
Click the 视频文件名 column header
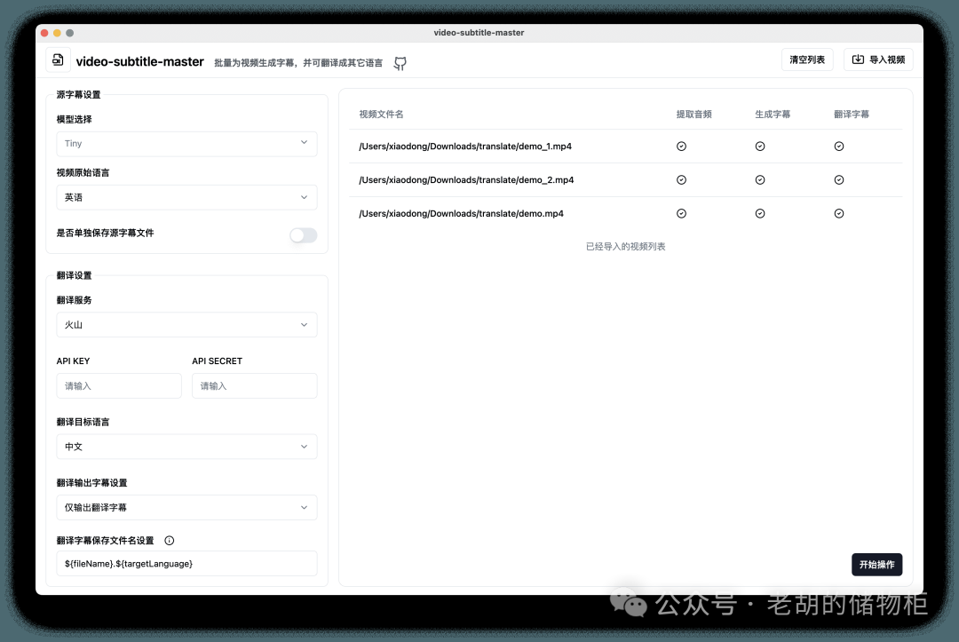[x=381, y=115]
